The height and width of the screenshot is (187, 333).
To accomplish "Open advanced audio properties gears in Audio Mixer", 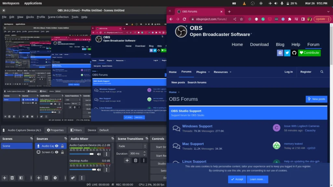I will coord(73,178).
